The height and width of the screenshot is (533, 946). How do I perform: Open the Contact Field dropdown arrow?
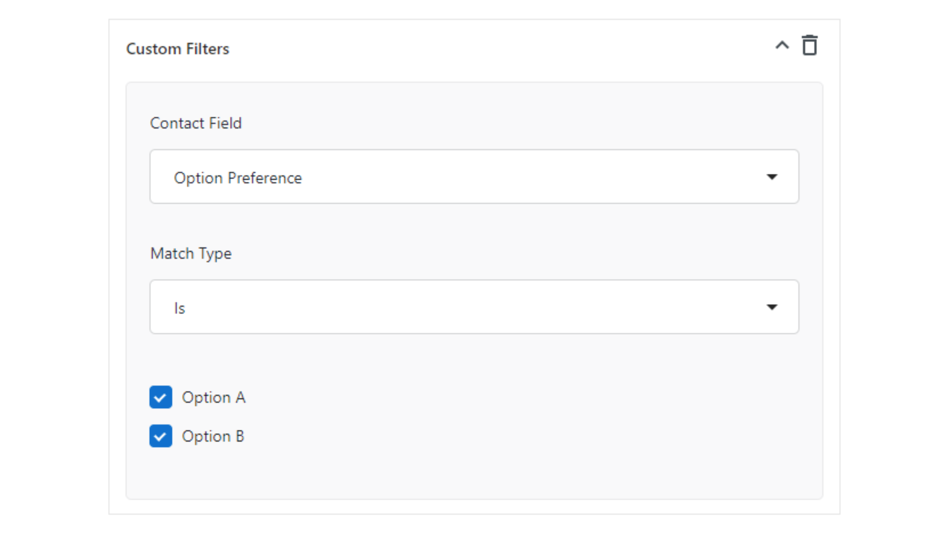pos(772,177)
